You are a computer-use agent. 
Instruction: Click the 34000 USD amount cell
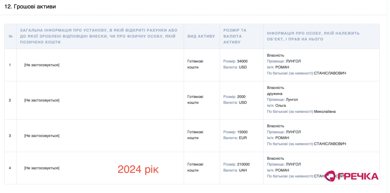(x=235, y=64)
